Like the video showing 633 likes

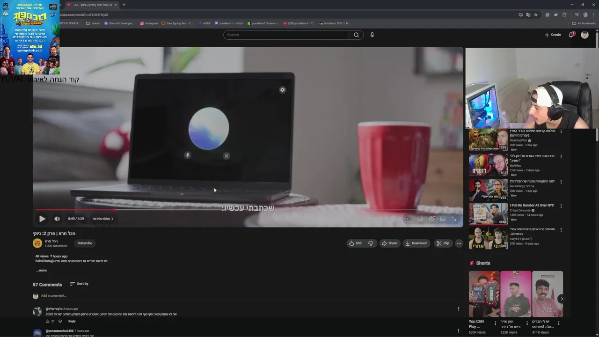tap(355, 243)
